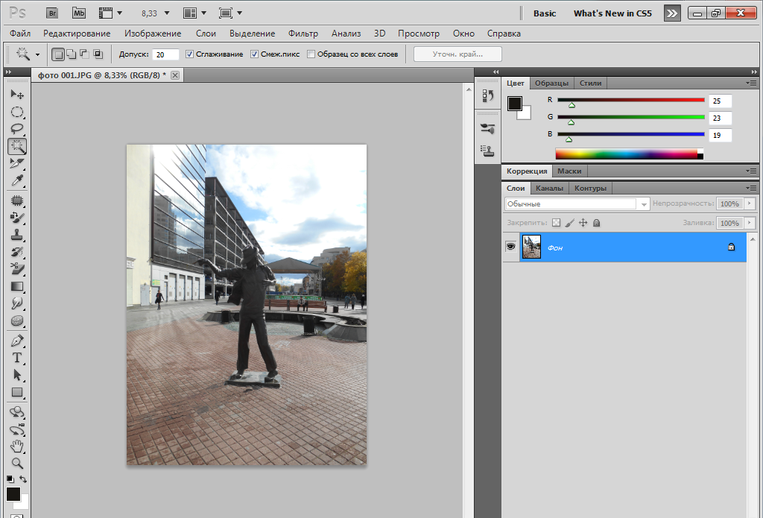Launch Mini Bridge from top bar

[x=79, y=13]
